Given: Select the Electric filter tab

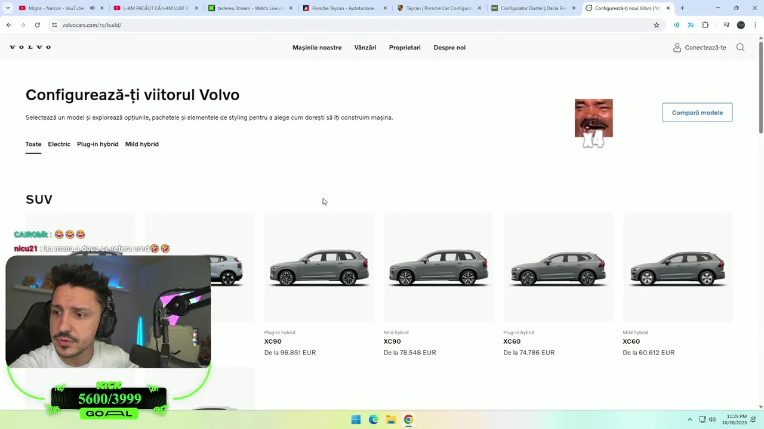Looking at the screenshot, I should click(x=59, y=144).
